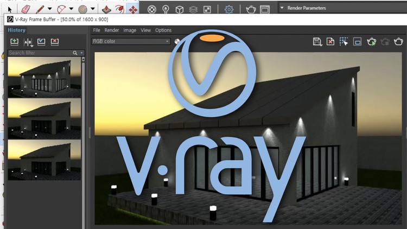Save current image to history
This screenshot has height=229, width=407.
(x=14, y=42)
